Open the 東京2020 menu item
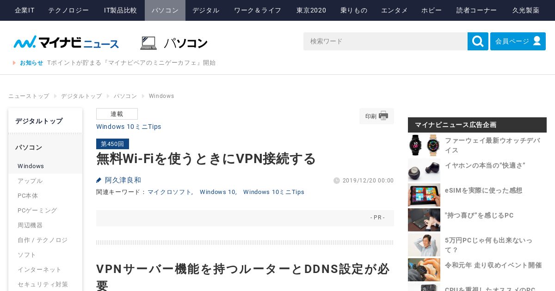This screenshot has width=555, height=291. tap(311, 10)
